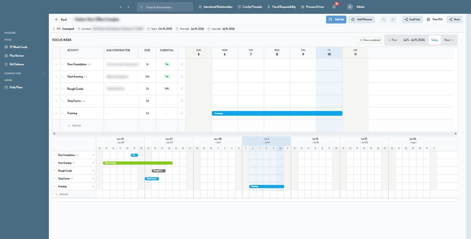The height and width of the screenshot is (239, 471).
Task: Open Live by Principle nav item
Action: click(250, 7)
